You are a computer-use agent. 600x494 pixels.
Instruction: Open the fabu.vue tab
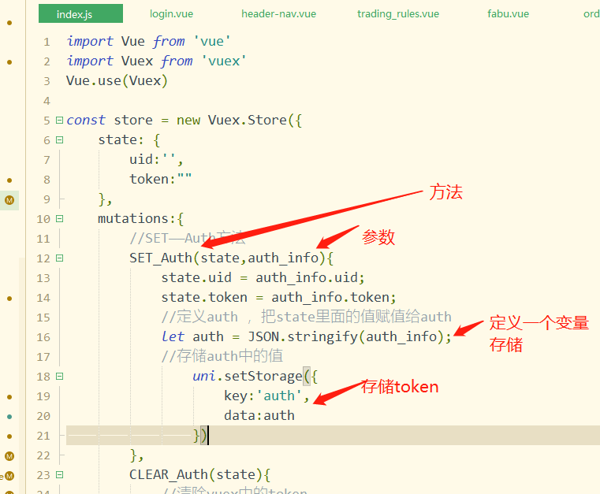coord(508,13)
